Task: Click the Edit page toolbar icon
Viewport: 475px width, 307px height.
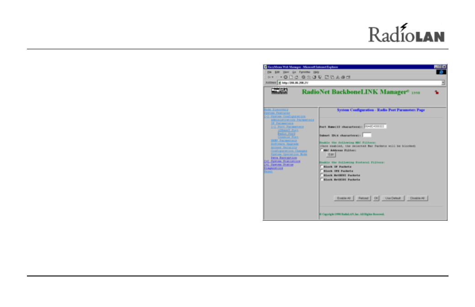Action: 348,77
